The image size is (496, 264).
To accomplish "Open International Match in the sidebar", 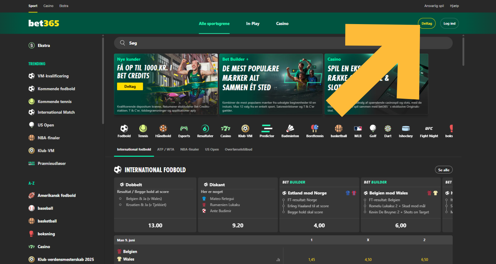I will coord(52,112).
